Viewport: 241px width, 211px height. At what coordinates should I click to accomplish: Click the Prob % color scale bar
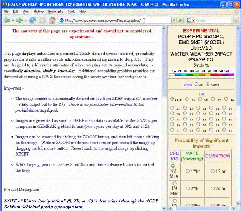[x=202, y=75]
